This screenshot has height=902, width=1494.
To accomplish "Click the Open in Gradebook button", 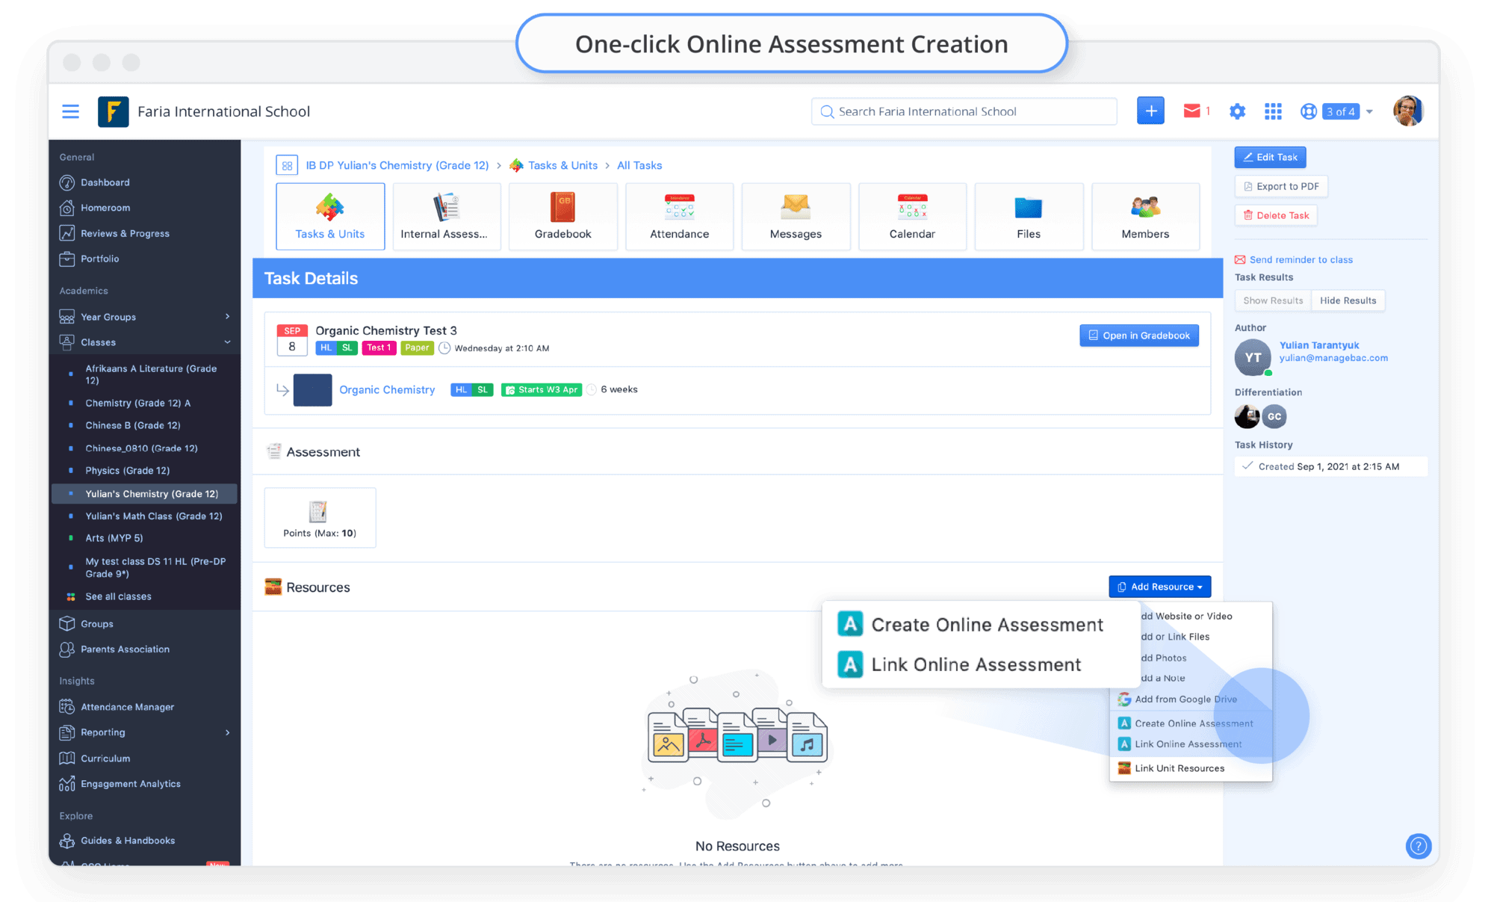I will click(1139, 336).
